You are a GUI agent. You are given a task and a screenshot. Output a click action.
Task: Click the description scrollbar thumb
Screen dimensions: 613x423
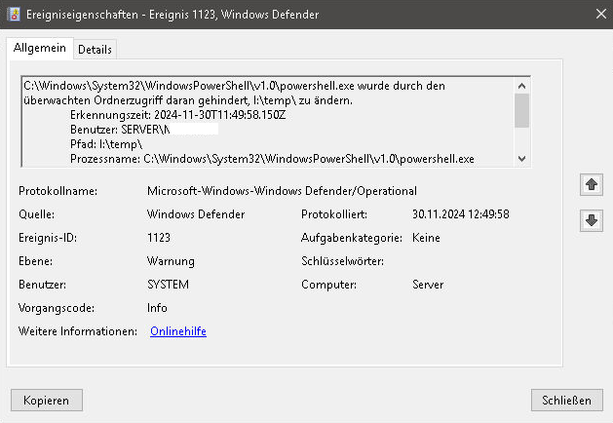coord(521,111)
